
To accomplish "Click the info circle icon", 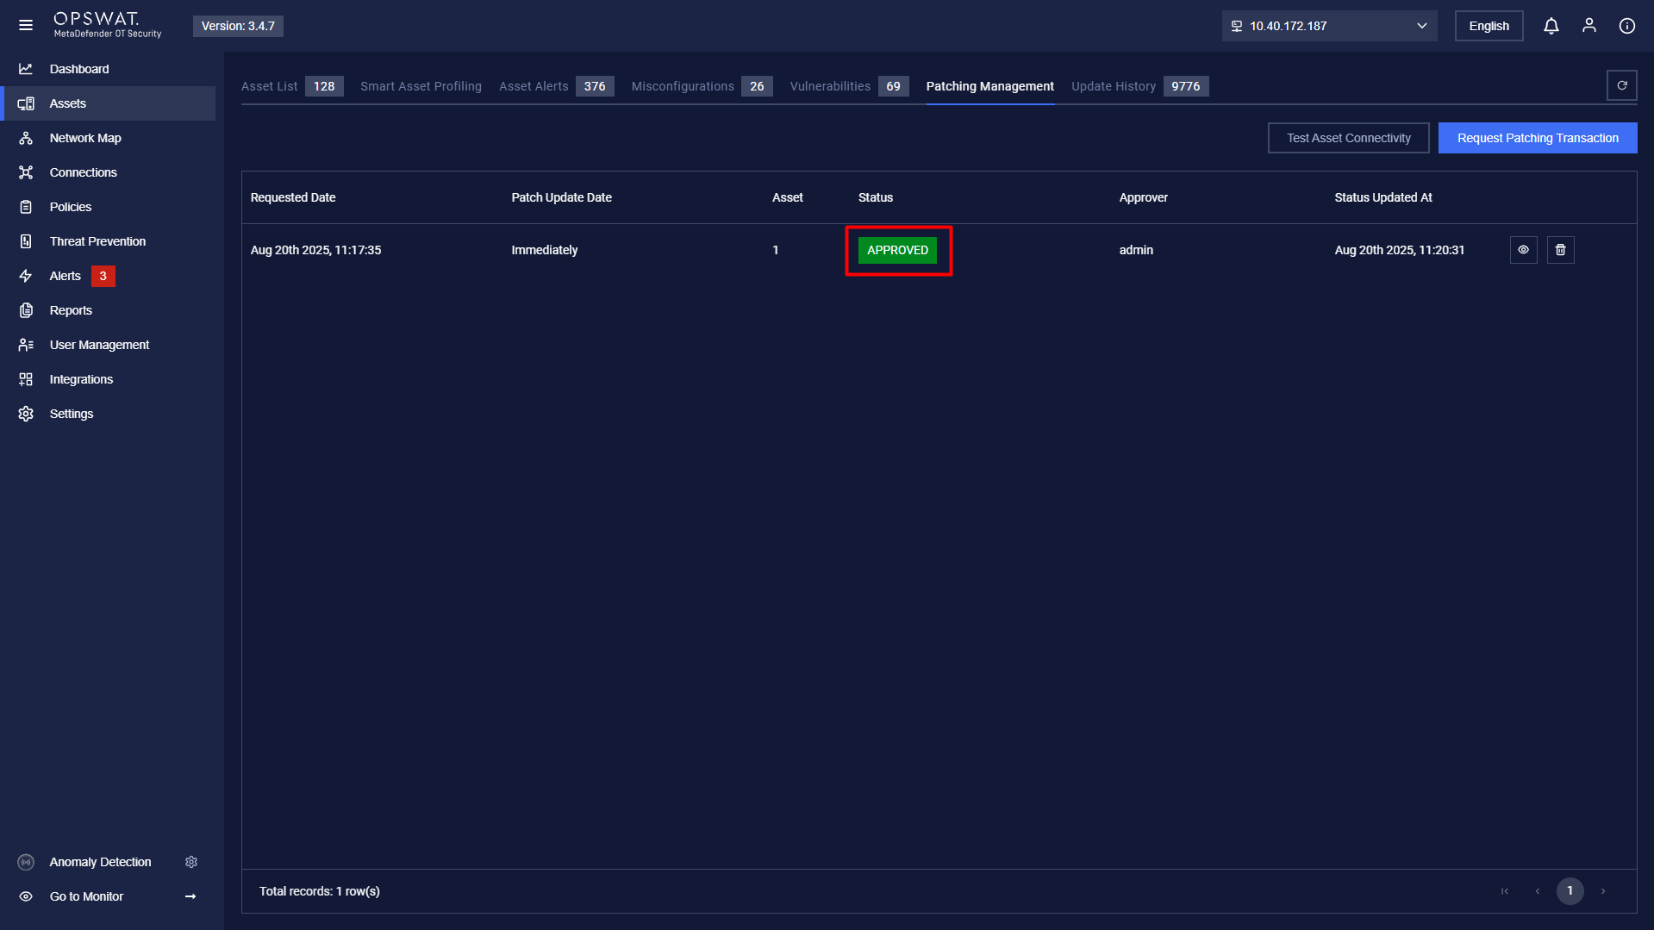I will [1626, 26].
